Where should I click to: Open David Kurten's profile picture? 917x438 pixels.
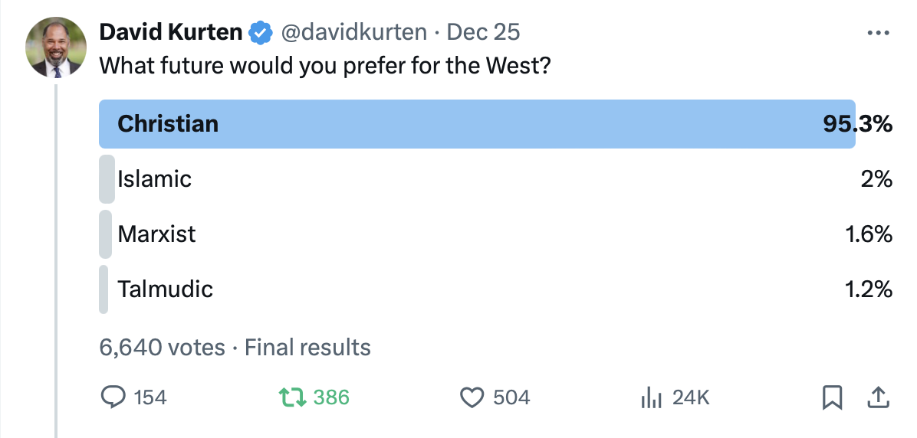pyautogui.click(x=56, y=48)
